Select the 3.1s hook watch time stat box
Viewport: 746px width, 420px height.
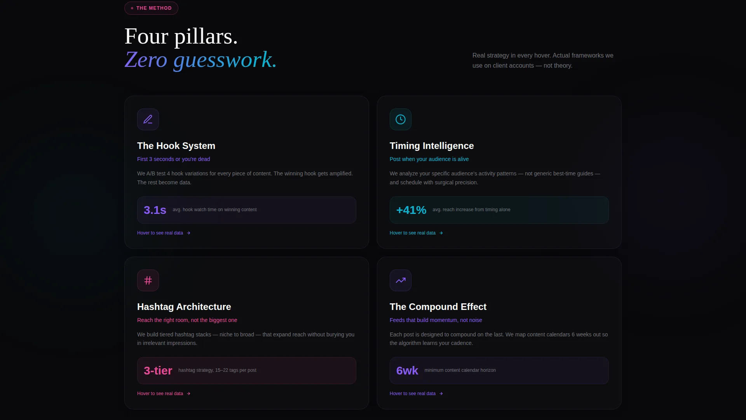[x=247, y=210]
